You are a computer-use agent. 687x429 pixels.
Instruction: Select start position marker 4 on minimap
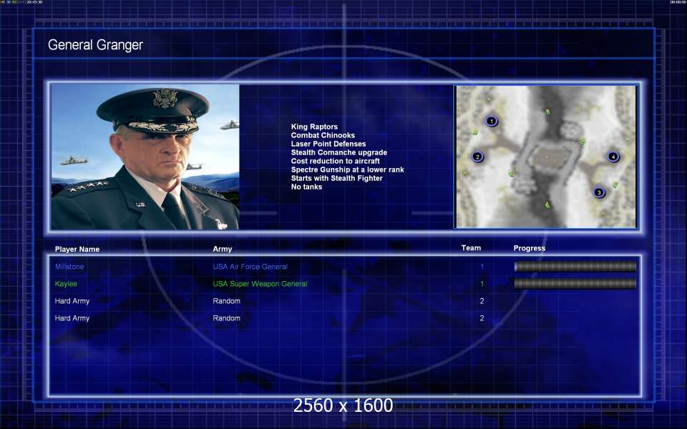pyautogui.click(x=613, y=157)
